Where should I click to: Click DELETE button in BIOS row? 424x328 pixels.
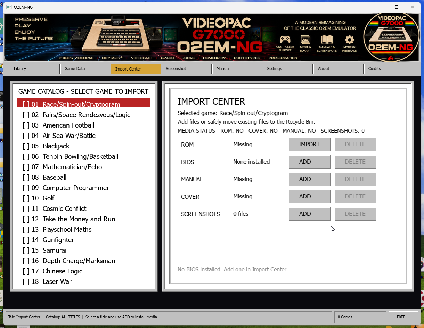coord(355,162)
